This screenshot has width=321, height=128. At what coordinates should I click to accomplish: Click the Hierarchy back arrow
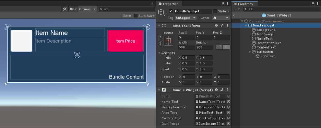coord(234,15)
